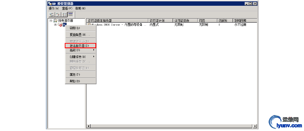Sort by the 到期日期 column header
Screen dimensions: 304x131
click(245, 21)
